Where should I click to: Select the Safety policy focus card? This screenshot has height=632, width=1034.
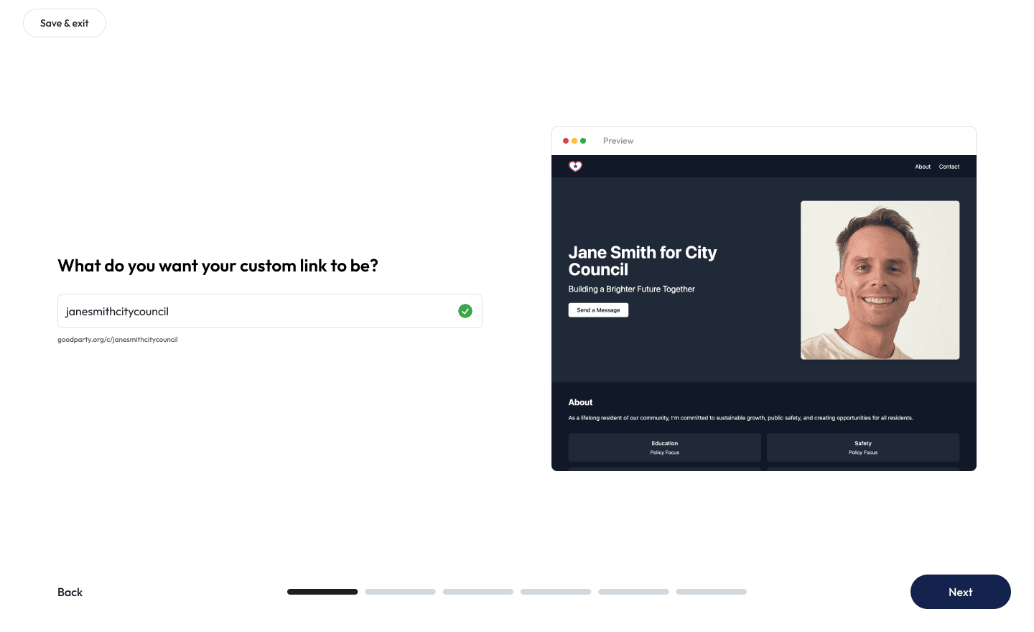point(862,447)
